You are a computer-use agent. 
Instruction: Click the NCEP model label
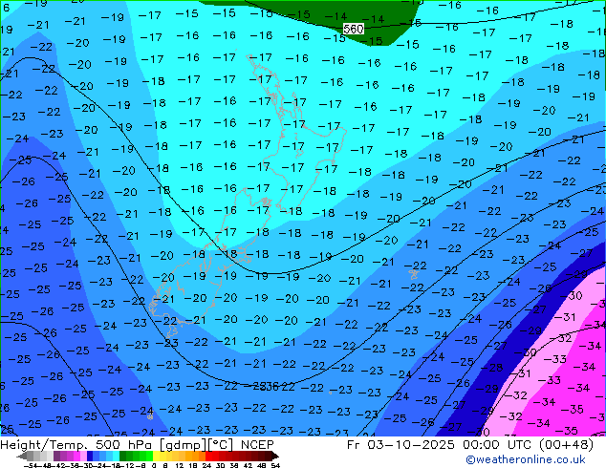click(257, 445)
